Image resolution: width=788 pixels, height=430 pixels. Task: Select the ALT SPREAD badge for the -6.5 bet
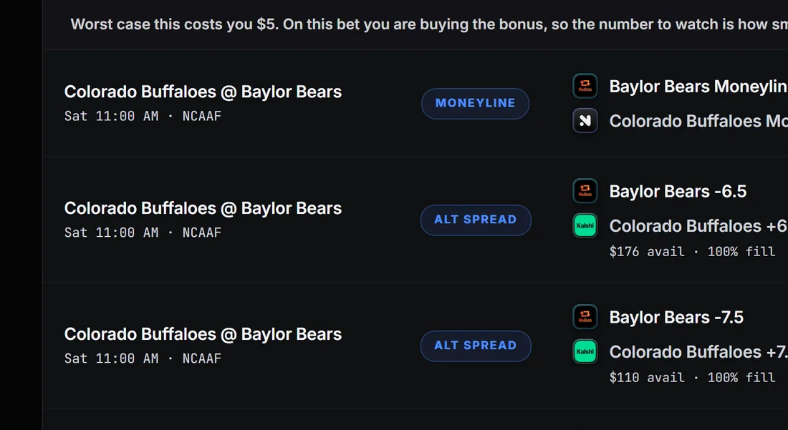[x=476, y=220]
